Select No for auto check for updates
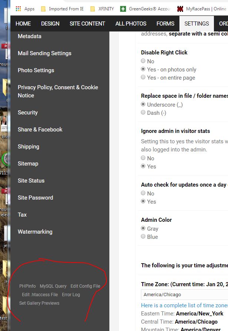 click(x=143, y=193)
